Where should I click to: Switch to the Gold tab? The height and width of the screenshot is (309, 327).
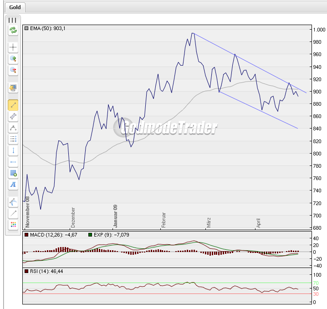(15, 8)
